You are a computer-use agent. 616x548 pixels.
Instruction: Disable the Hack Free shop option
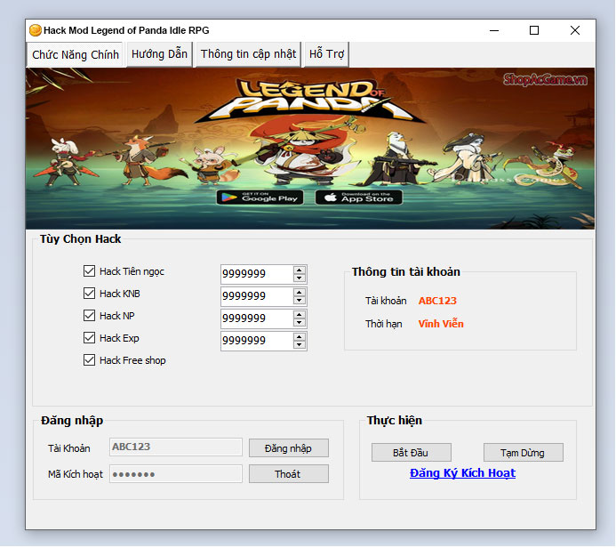(89, 360)
